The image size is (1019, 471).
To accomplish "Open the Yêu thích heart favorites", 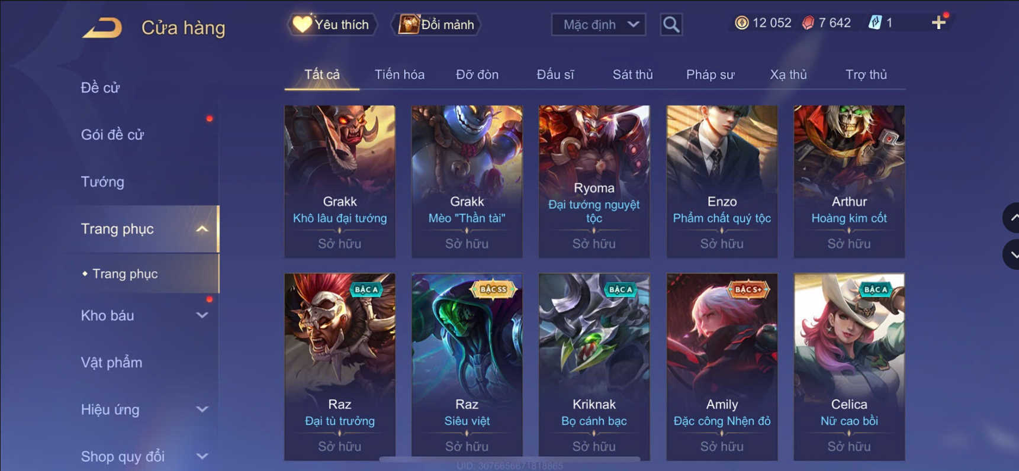I will tap(332, 25).
